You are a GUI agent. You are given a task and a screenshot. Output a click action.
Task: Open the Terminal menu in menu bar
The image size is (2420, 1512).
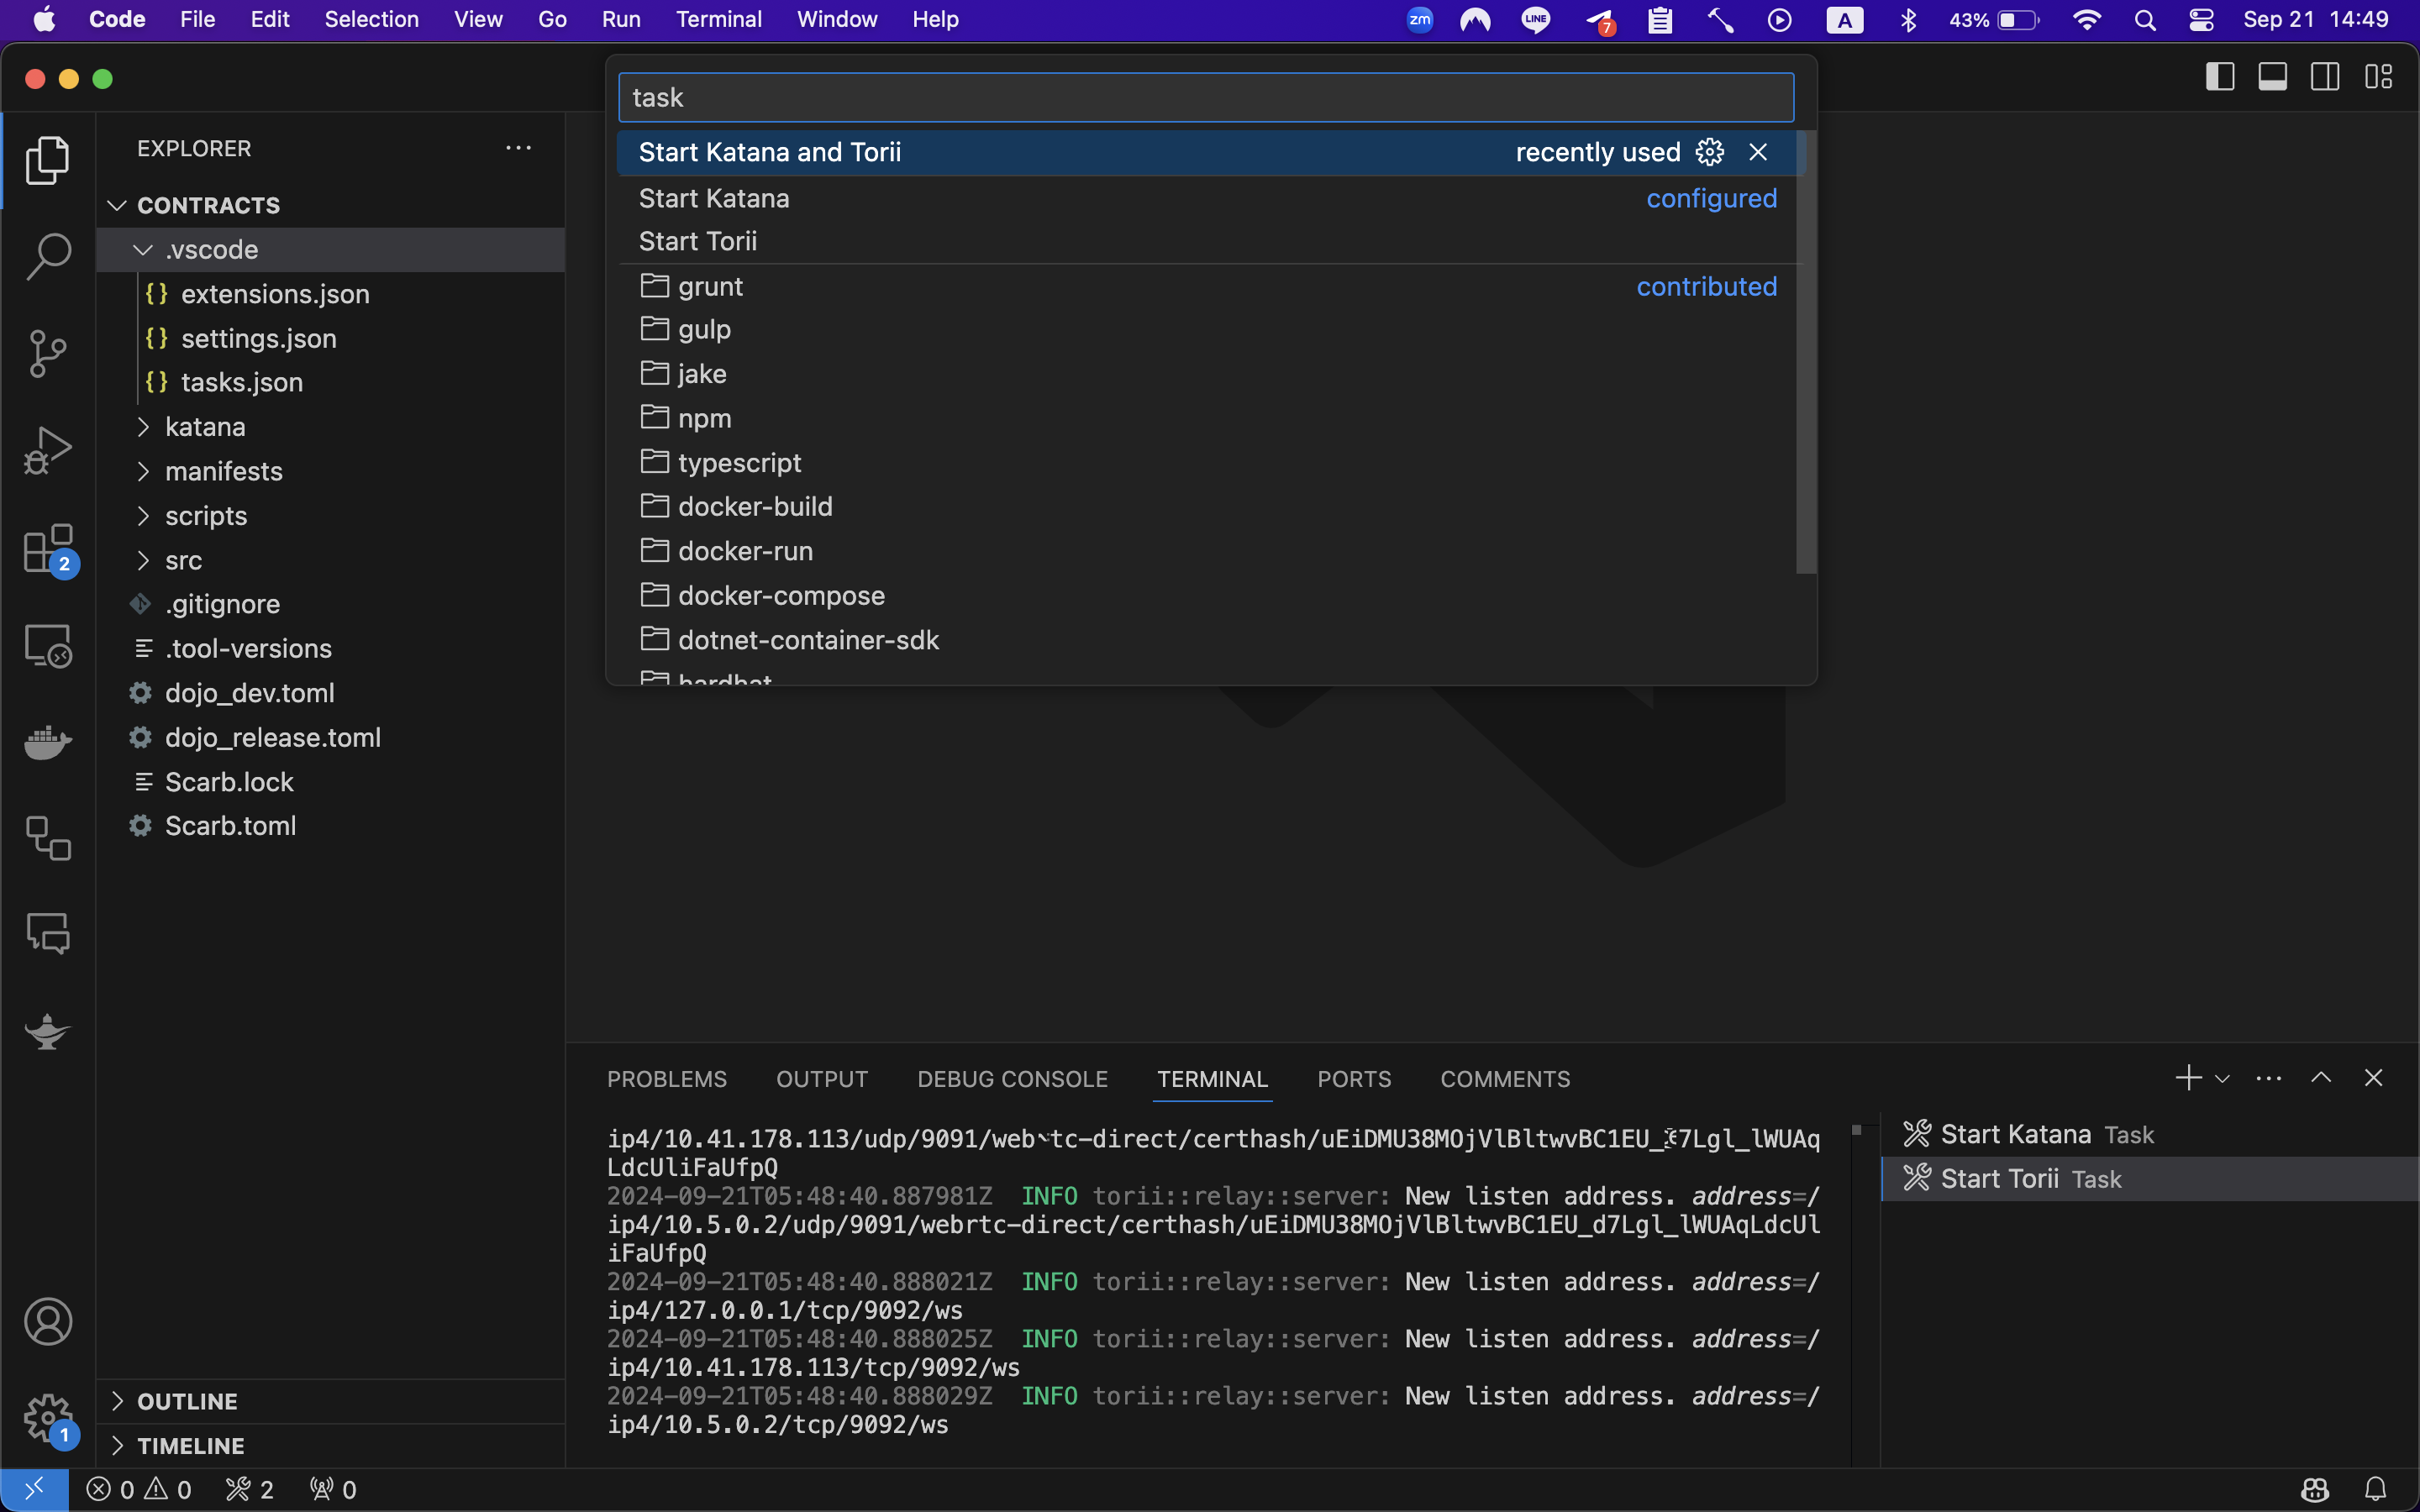tap(718, 20)
